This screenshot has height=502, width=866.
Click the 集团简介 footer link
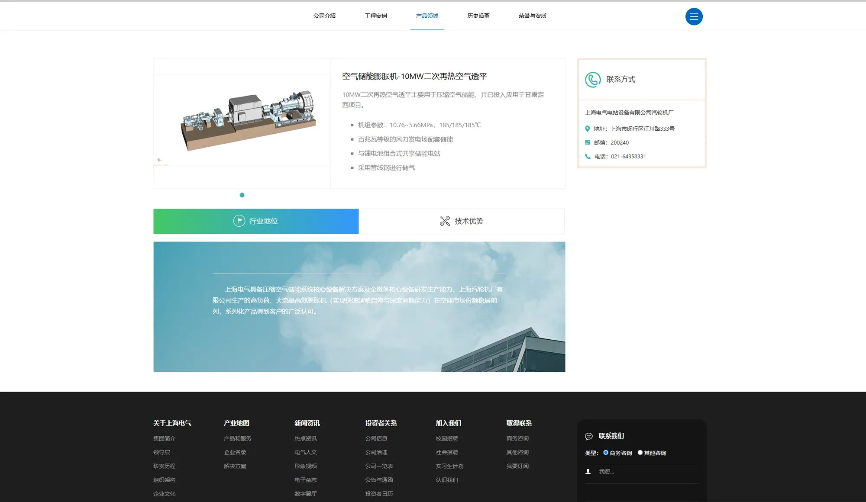point(165,438)
